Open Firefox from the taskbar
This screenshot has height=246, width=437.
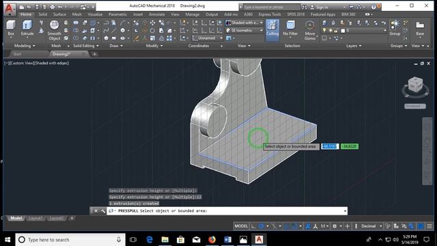tap(212, 240)
